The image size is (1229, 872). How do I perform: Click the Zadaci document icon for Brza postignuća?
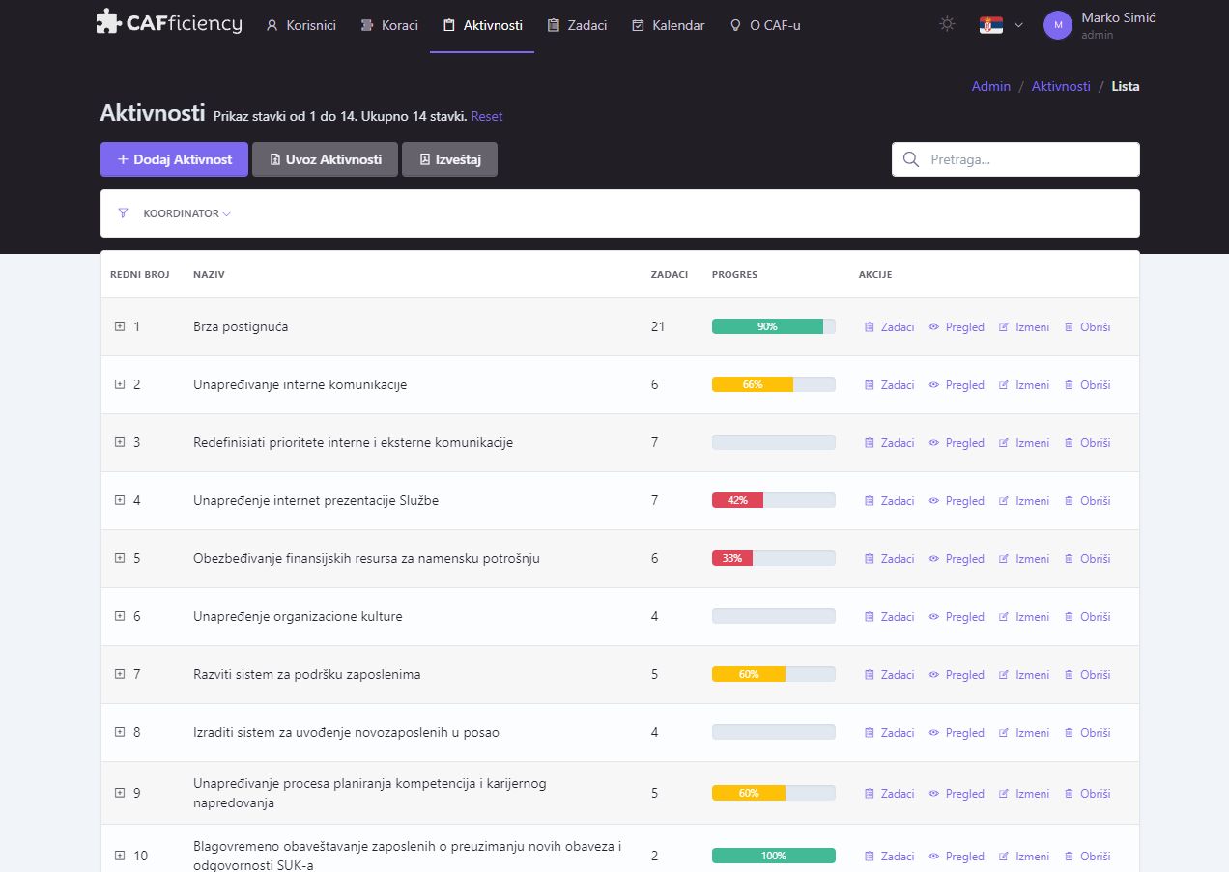871,326
